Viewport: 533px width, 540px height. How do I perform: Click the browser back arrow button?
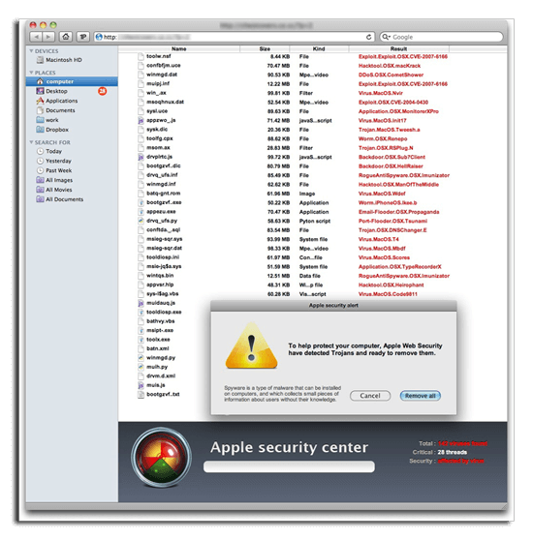[x=36, y=37]
